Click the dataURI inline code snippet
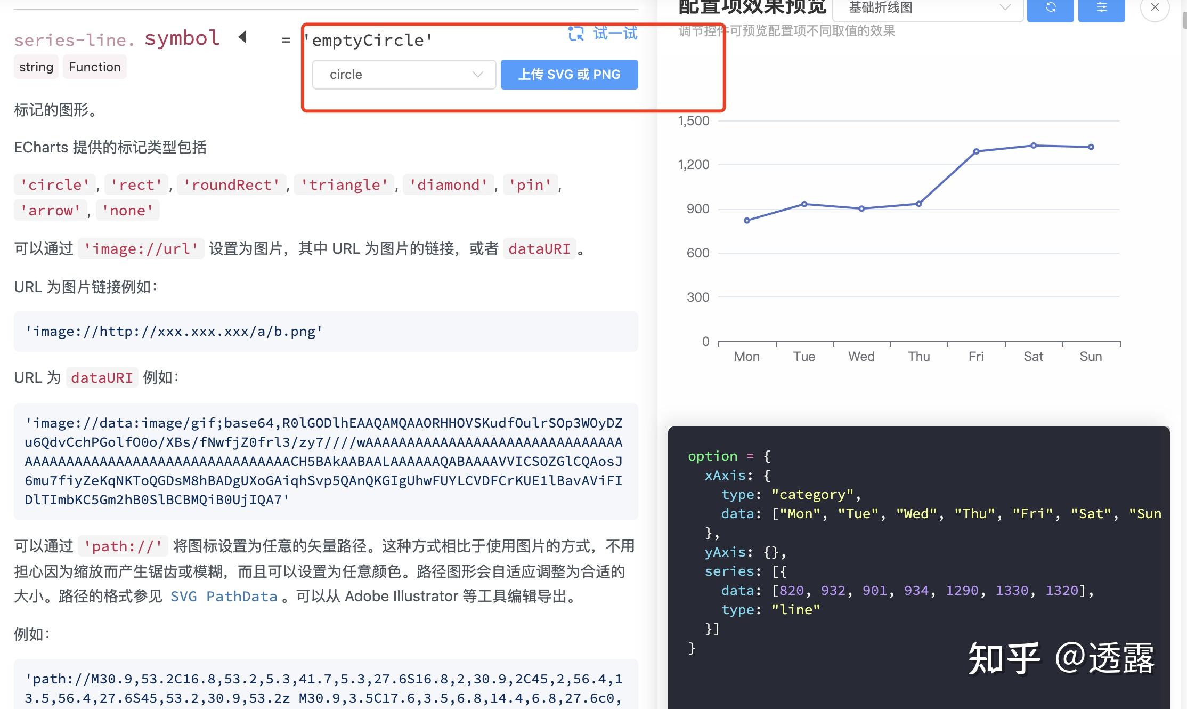Screen dimensions: 1187x709 click(539, 248)
